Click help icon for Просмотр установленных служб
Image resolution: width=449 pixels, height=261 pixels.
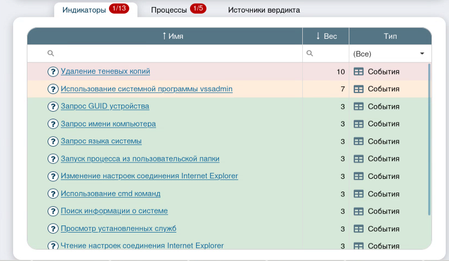pos(53,229)
